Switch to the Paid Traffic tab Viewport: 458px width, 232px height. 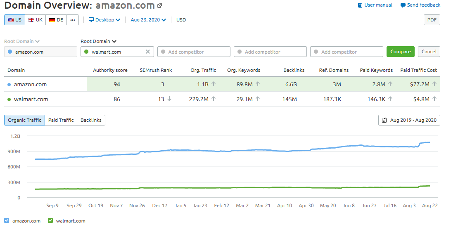[61, 120]
